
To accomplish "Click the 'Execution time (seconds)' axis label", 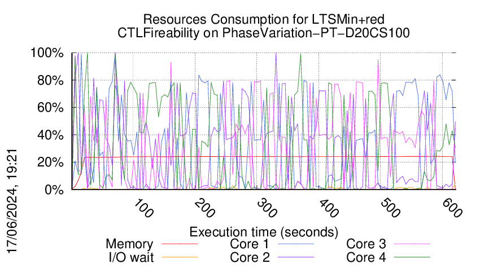I will (264, 232).
